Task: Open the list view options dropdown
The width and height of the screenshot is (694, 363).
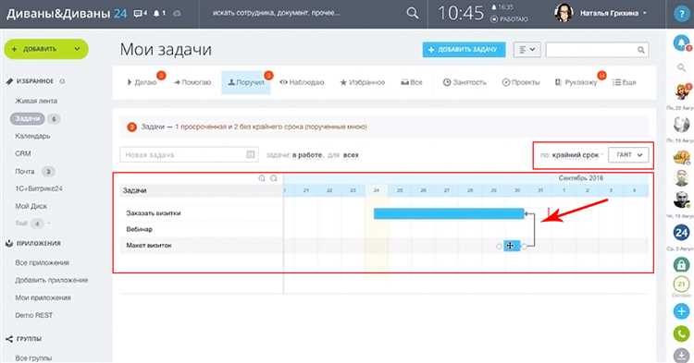Action: [527, 50]
